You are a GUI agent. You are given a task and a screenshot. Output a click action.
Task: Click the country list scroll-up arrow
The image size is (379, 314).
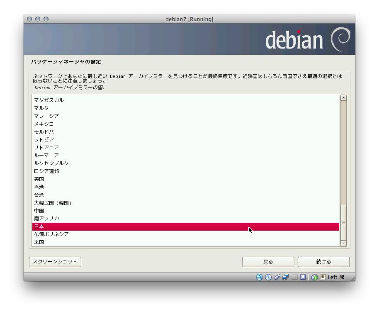343,97
